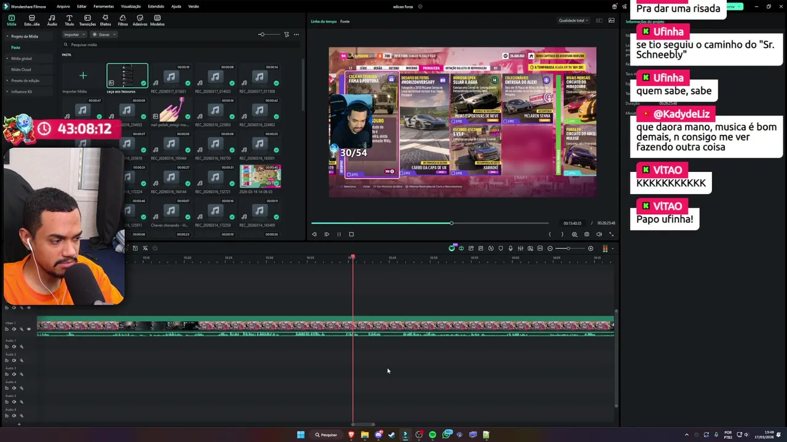This screenshot has width=787, height=442.
Task: Switch preview to Fonte tab
Action: [345, 21]
